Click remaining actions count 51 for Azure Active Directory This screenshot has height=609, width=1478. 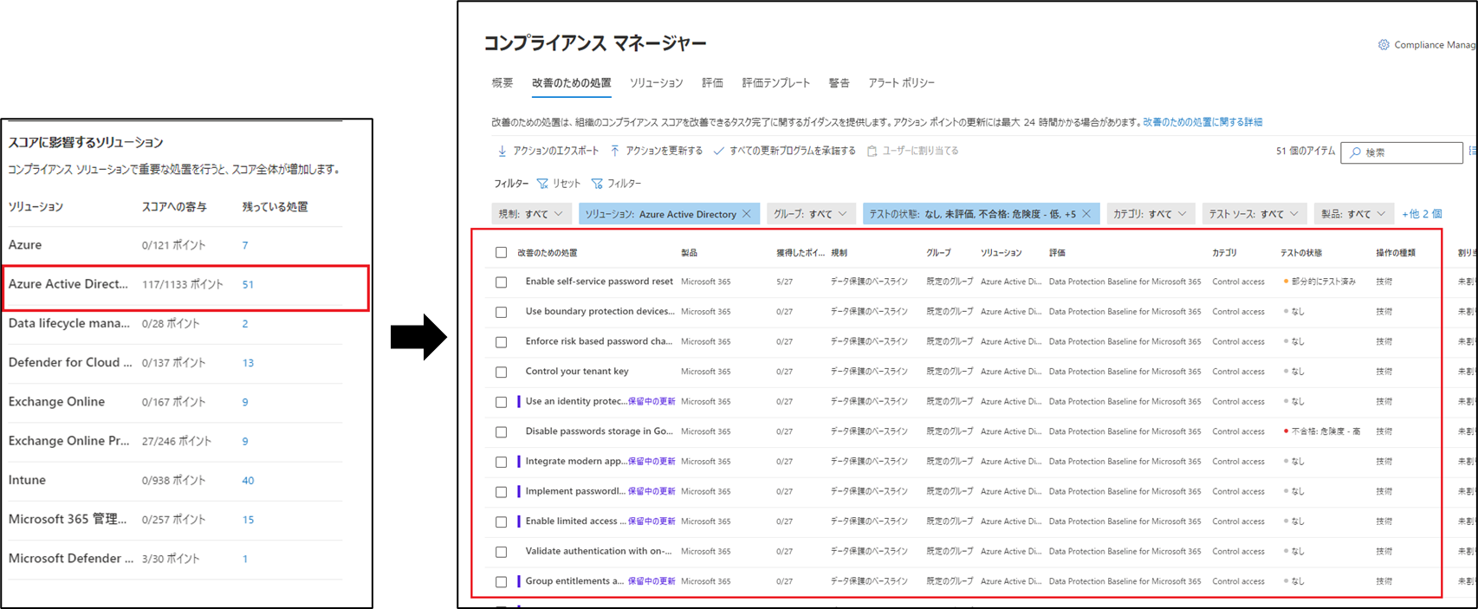coord(248,285)
